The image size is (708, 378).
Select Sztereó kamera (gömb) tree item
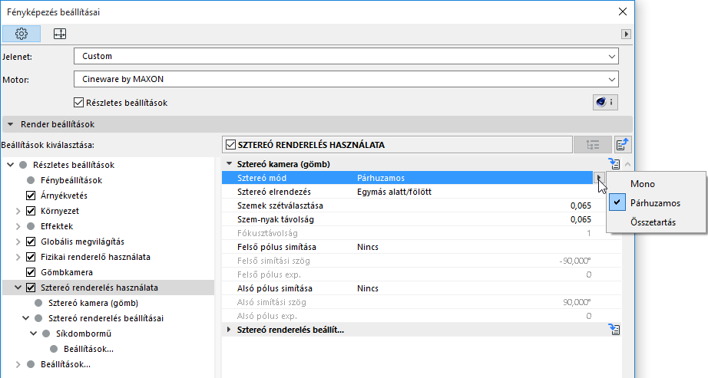tap(93, 303)
